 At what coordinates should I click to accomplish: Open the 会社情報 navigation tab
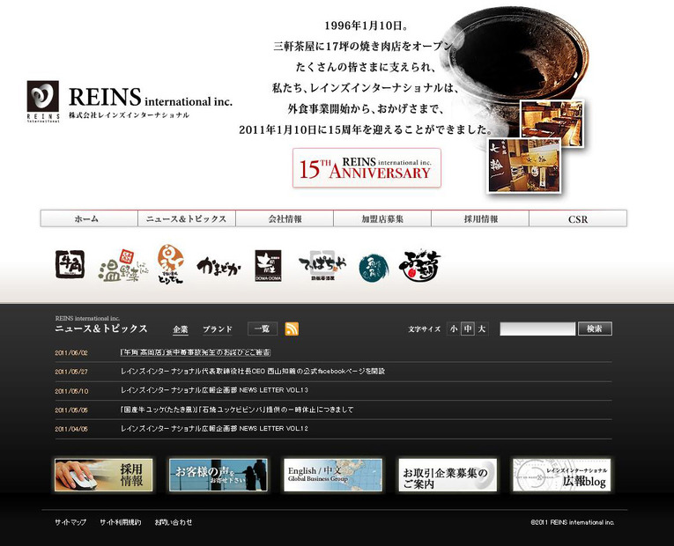click(285, 218)
